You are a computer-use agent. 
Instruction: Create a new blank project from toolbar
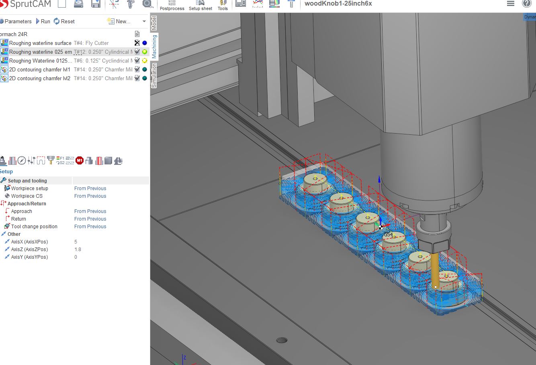[62, 4]
